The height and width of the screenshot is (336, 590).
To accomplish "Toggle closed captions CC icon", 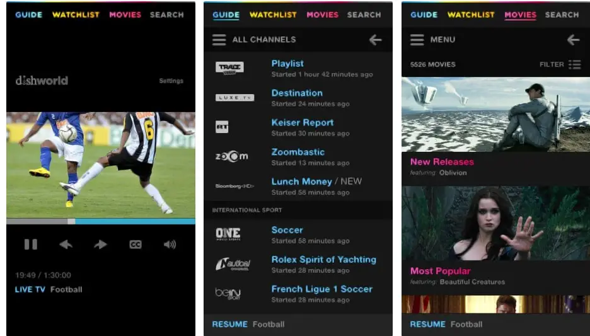I will [136, 245].
